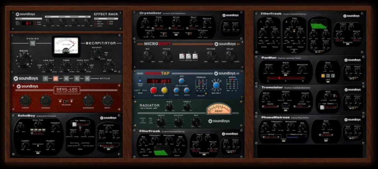This screenshot has height=169, width=378.
Task: Click the PhaseMistress Rate knob
Action: pos(326,125)
